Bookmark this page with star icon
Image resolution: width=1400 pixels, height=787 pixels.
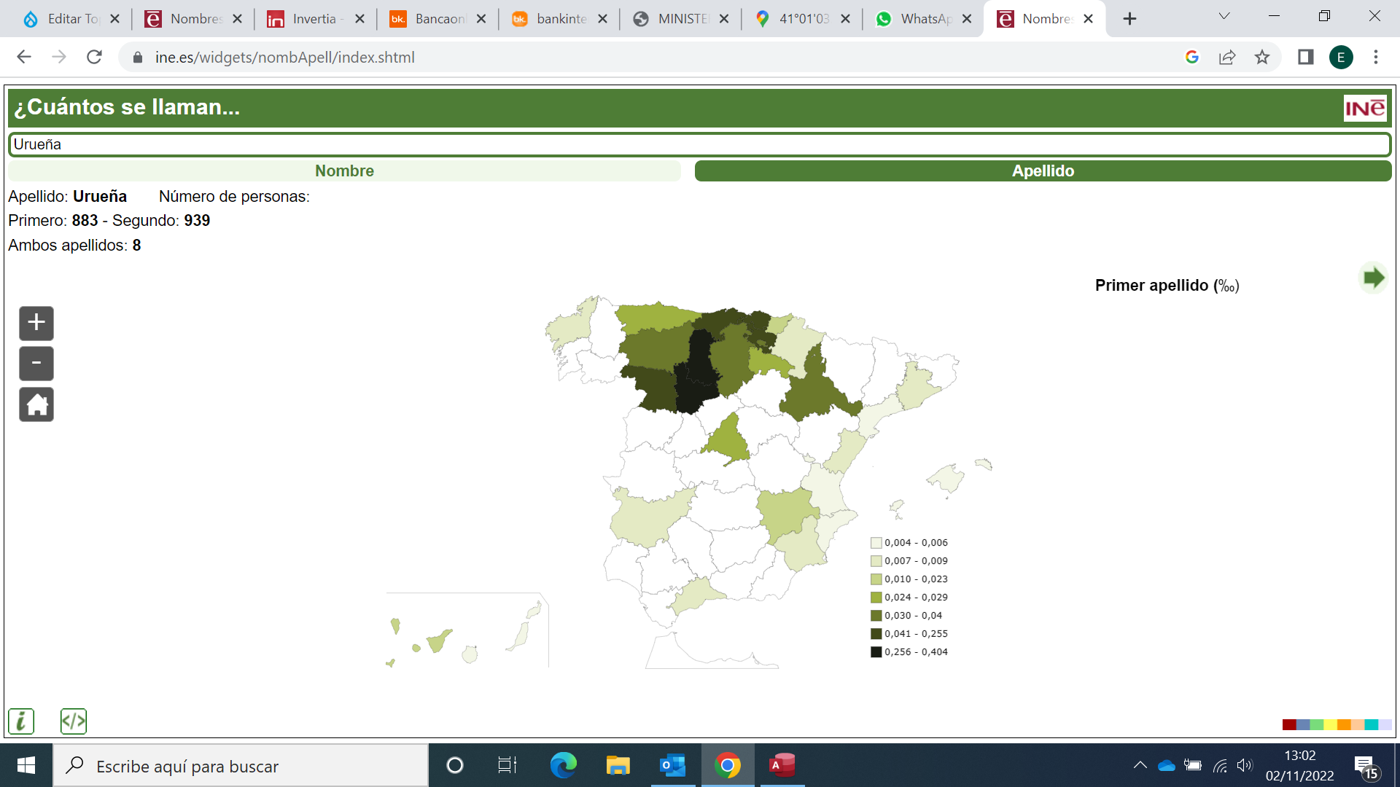1262,57
